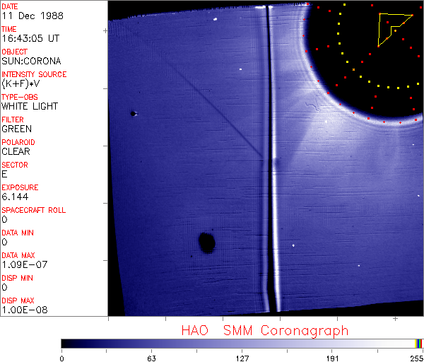This screenshot has height=362, width=424.
Task: Click the dark vertical pylon shadow line
Action: [271, 160]
